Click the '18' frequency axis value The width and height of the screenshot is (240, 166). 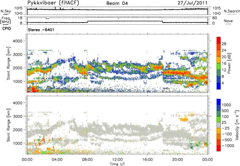pyautogui.click(x=20, y=18)
